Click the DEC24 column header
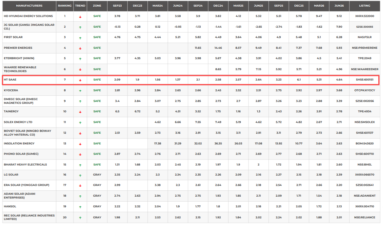383x230 pixels. [x=218, y=6]
